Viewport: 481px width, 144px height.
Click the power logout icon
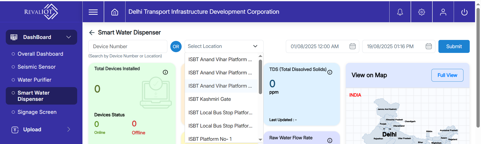coord(464,12)
